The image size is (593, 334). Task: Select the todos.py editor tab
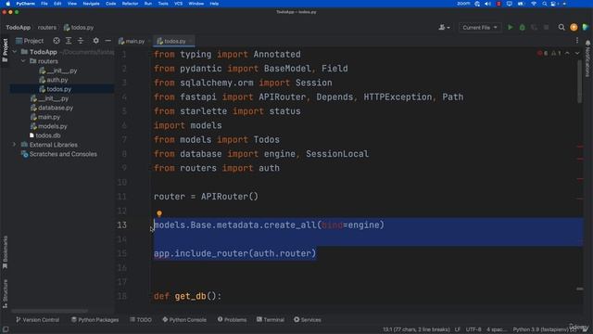click(171, 41)
